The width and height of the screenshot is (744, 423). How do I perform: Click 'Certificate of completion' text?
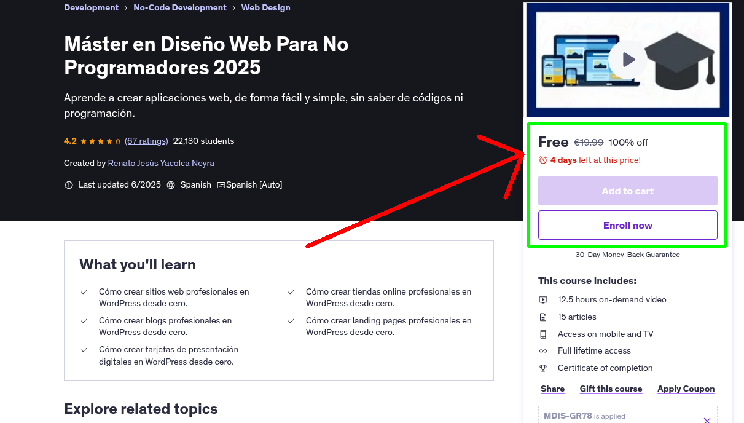point(605,368)
